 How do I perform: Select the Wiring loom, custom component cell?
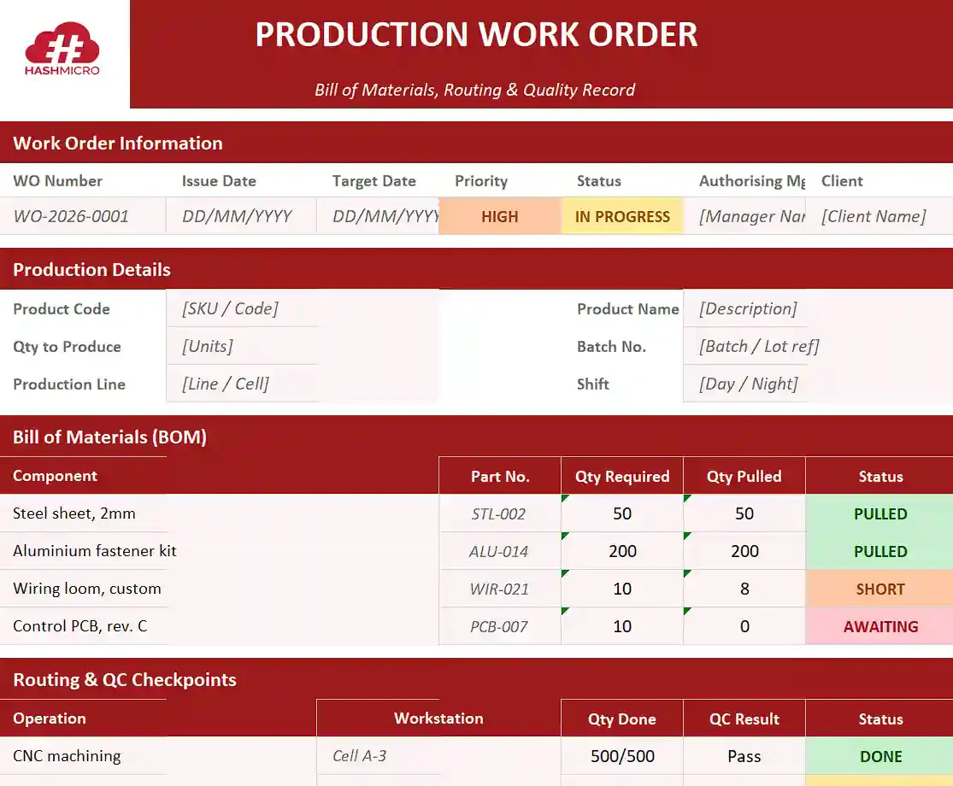coord(219,589)
